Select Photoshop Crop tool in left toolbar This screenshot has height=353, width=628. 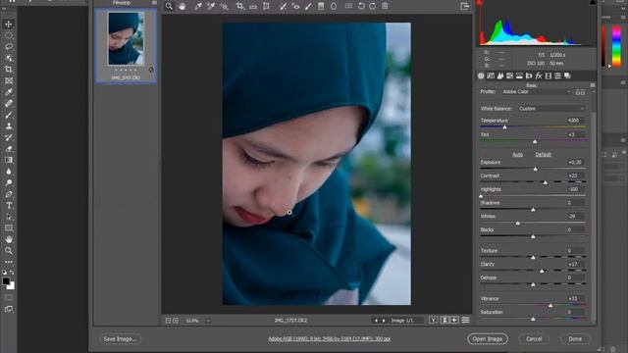click(x=9, y=70)
